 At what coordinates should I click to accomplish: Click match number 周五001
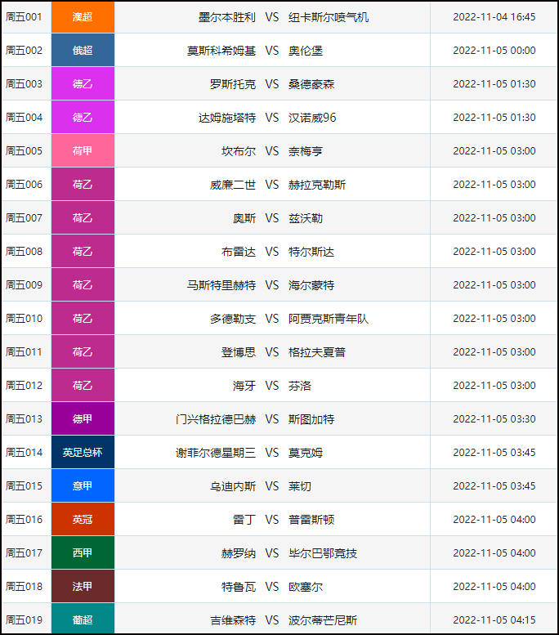coord(24,17)
